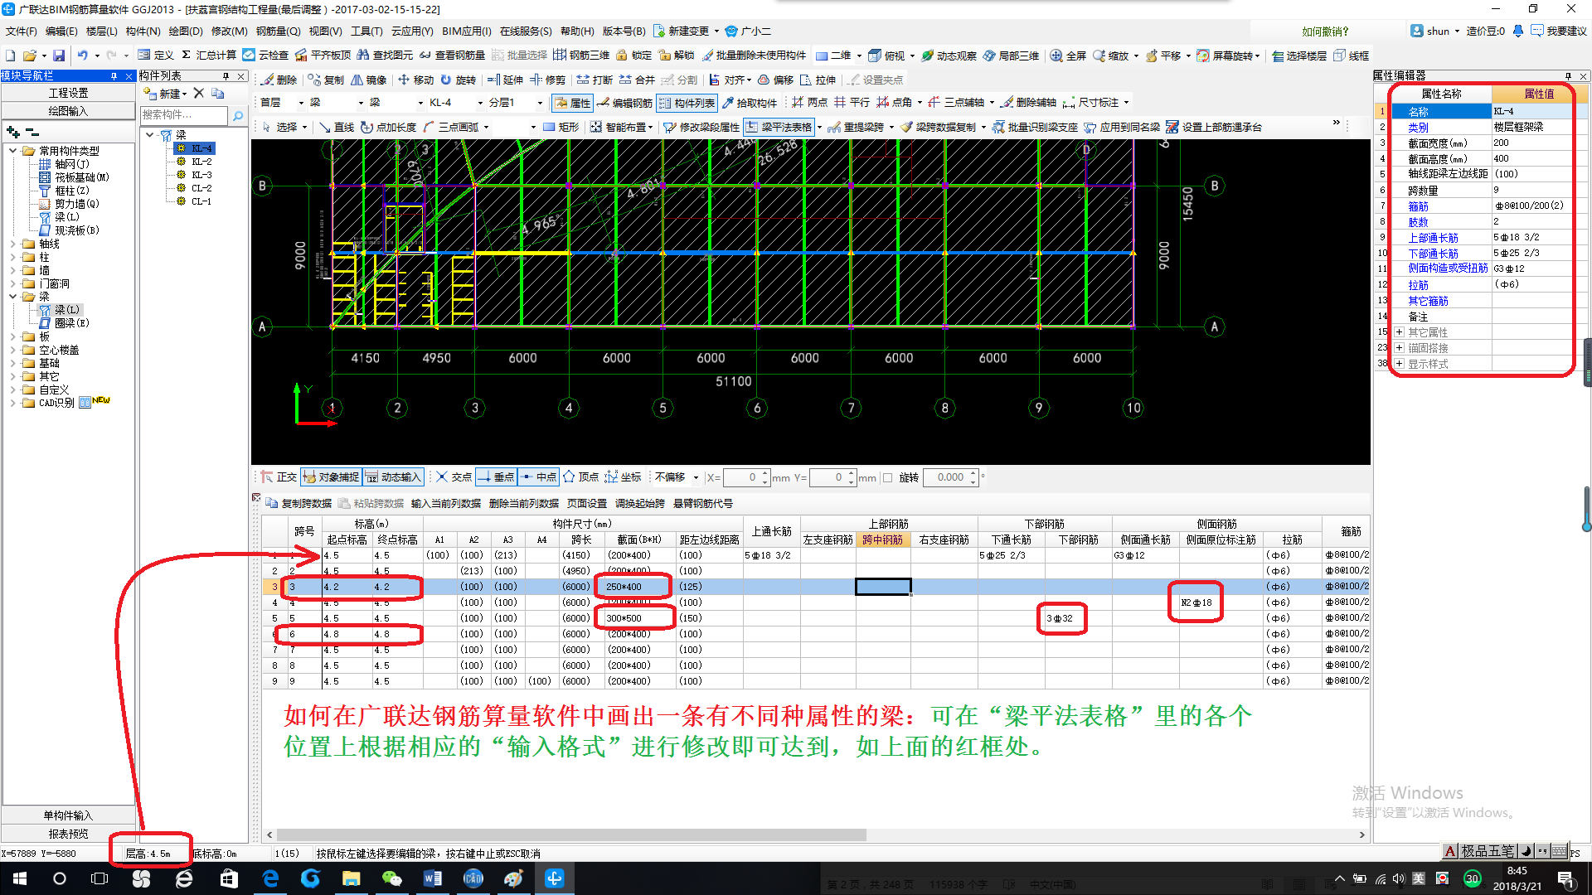Click table horizontal scrollbar
The width and height of the screenshot is (1592, 895).
[571, 835]
